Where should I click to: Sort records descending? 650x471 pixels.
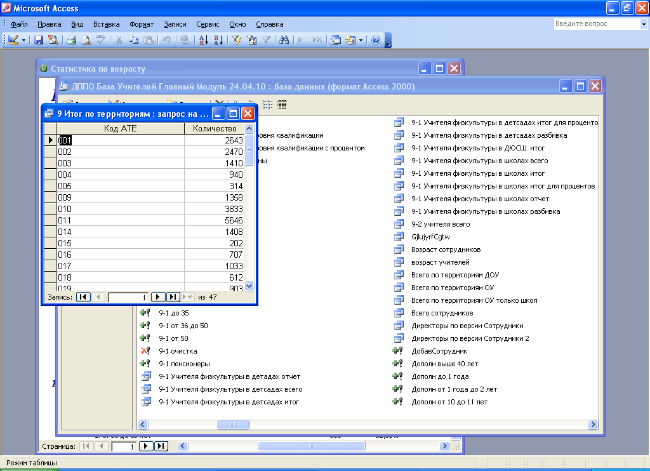[x=218, y=40]
